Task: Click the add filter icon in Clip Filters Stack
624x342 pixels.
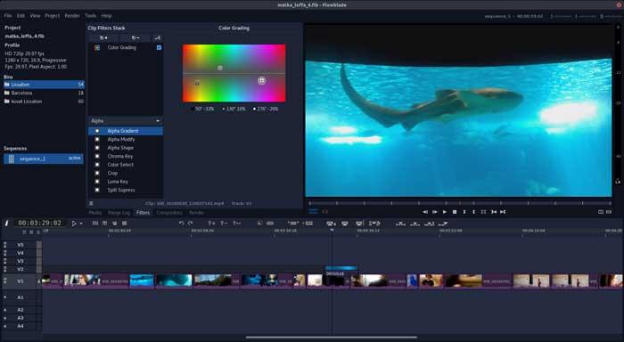Action: click(103, 37)
